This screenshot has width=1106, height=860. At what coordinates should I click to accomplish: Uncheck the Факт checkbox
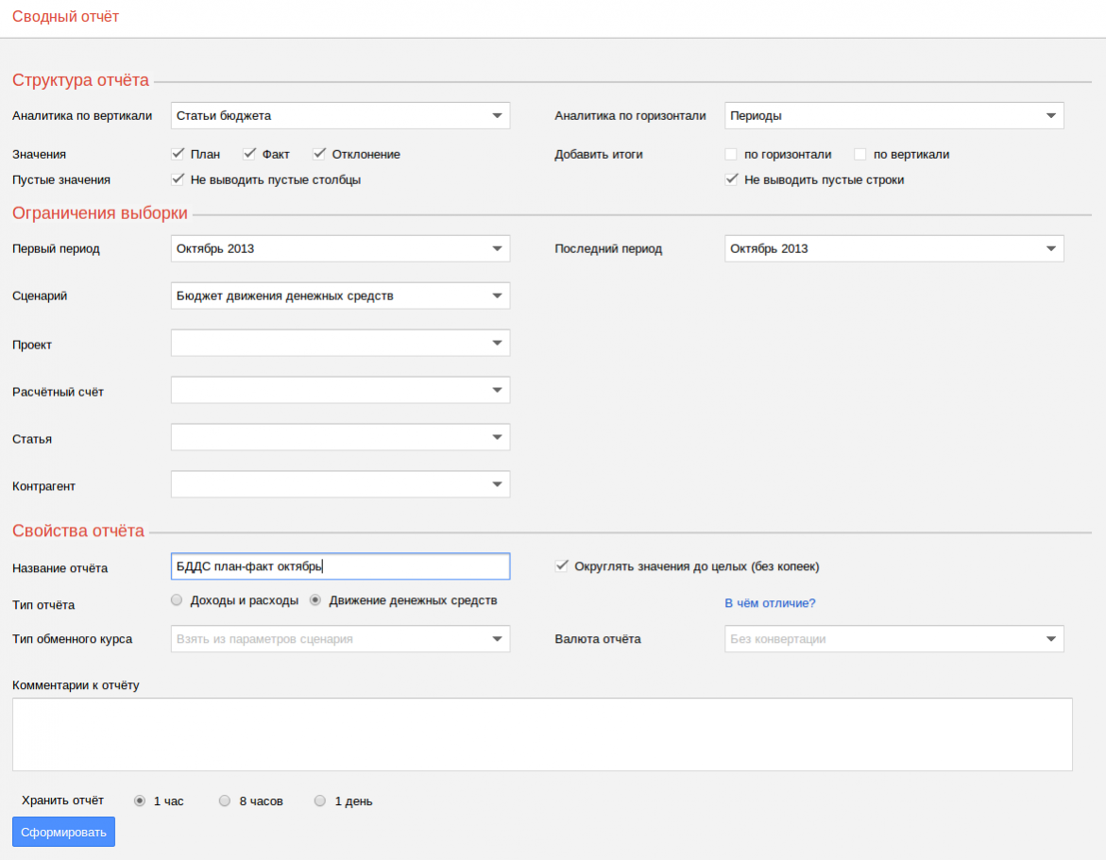[249, 154]
